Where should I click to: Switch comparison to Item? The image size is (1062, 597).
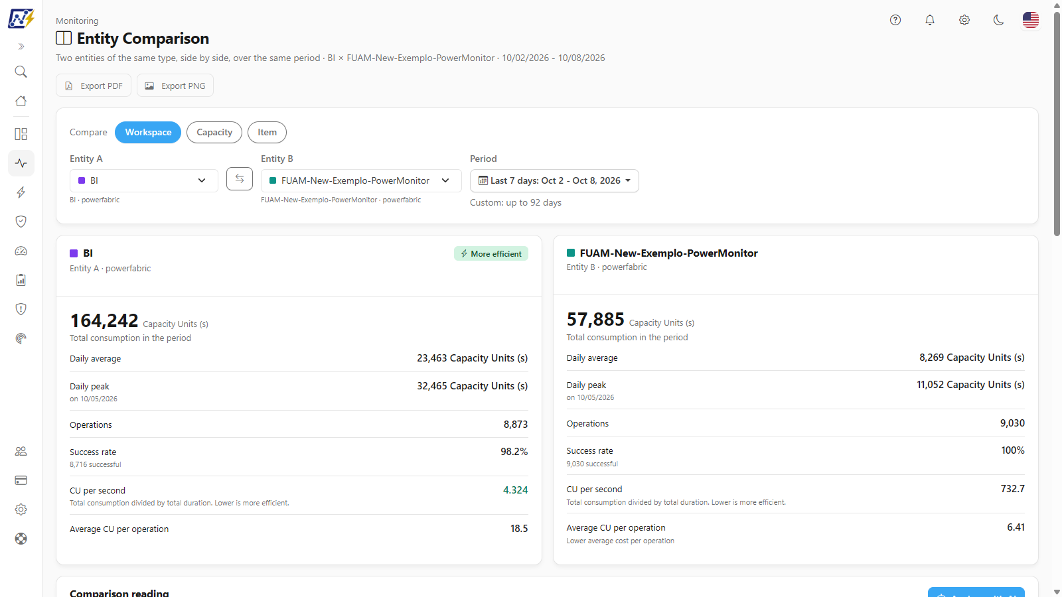point(267,132)
